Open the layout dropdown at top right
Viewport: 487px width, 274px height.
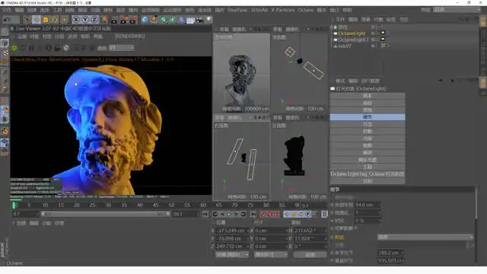tap(457, 10)
